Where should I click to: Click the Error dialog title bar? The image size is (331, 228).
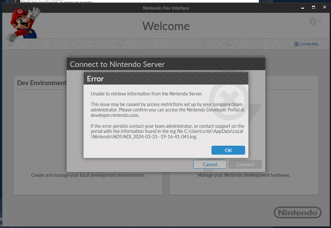pos(166,78)
